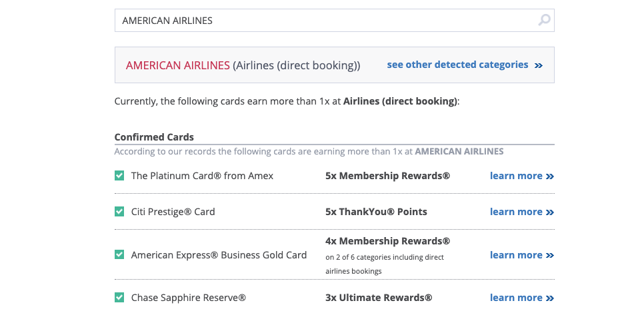This screenshot has width=642, height=315.
Task: Click the double chevron beside Platinum Card's learn more
Action: [x=550, y=176]
